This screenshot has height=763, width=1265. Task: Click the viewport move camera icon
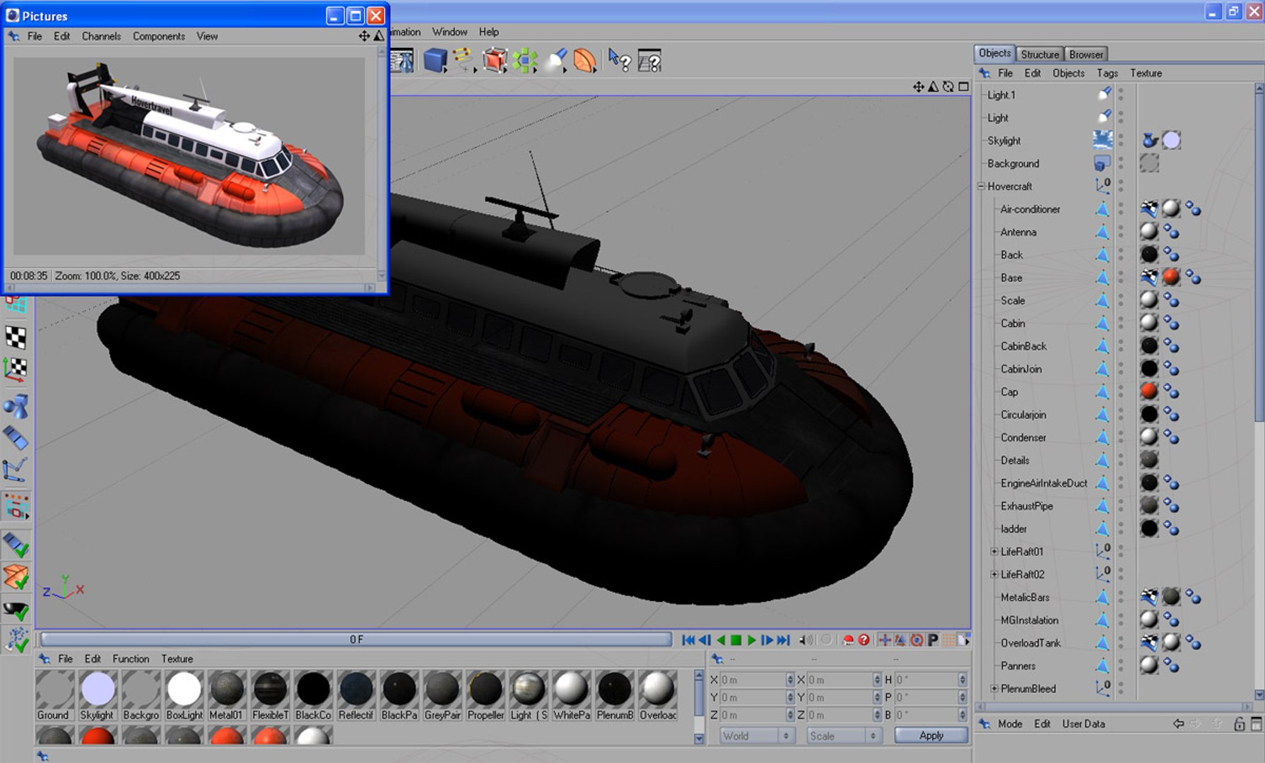(x=918, y=86)
